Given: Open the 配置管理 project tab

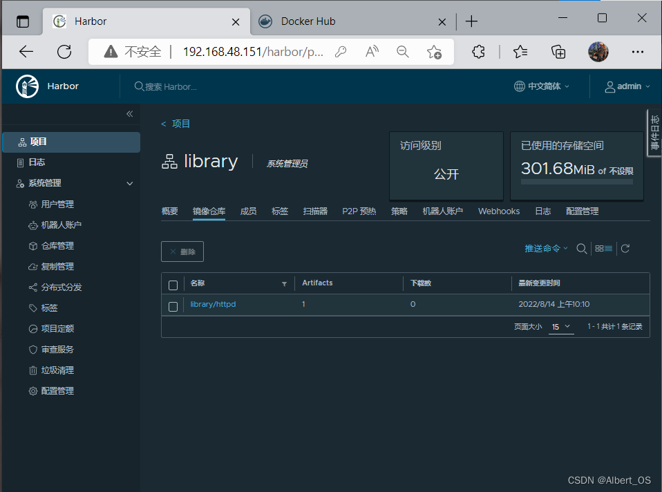Looking at the screenshot, I should [583, 211].
